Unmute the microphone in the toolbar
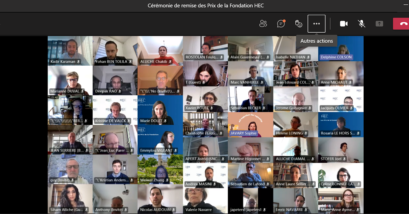The height and width of the screenshot is (214, 409). coord(362,23)
